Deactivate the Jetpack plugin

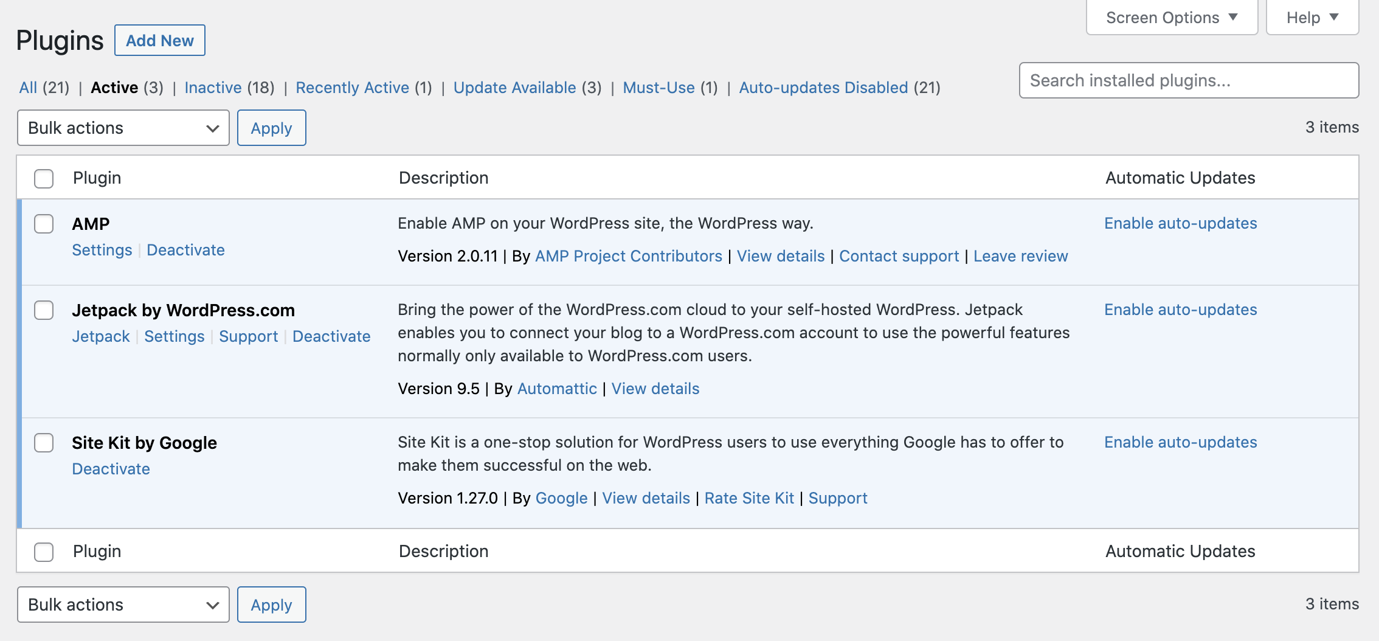(331, 336)
